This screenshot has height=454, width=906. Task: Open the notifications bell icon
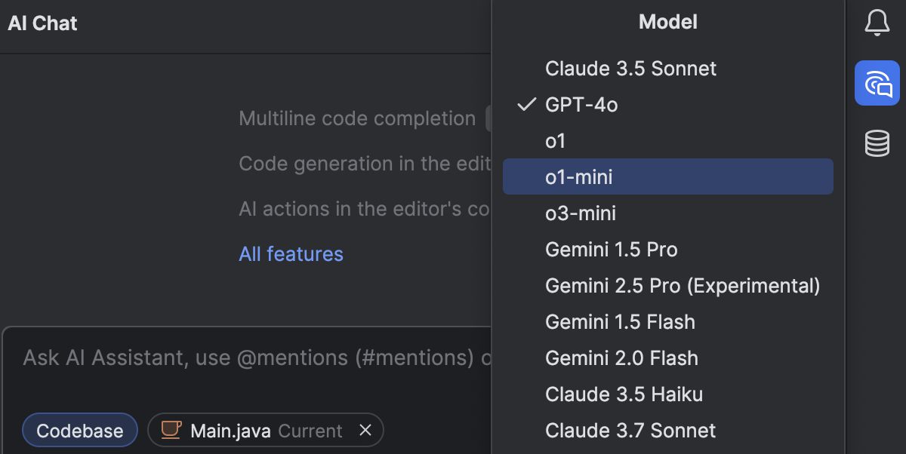tap(877, 23)
